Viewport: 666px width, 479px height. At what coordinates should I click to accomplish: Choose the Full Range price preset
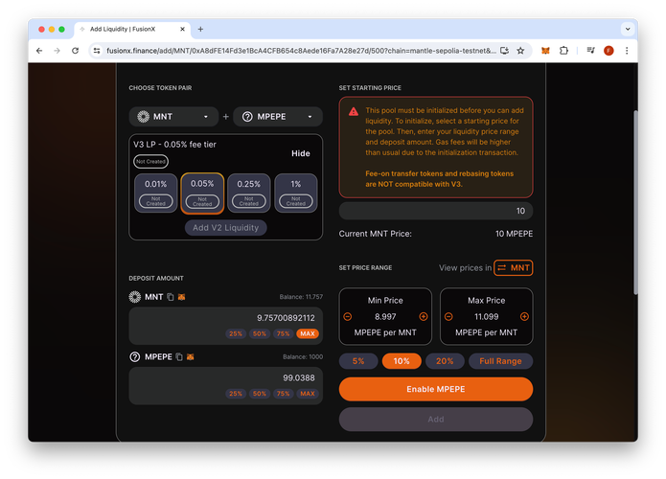pos(500,361)
